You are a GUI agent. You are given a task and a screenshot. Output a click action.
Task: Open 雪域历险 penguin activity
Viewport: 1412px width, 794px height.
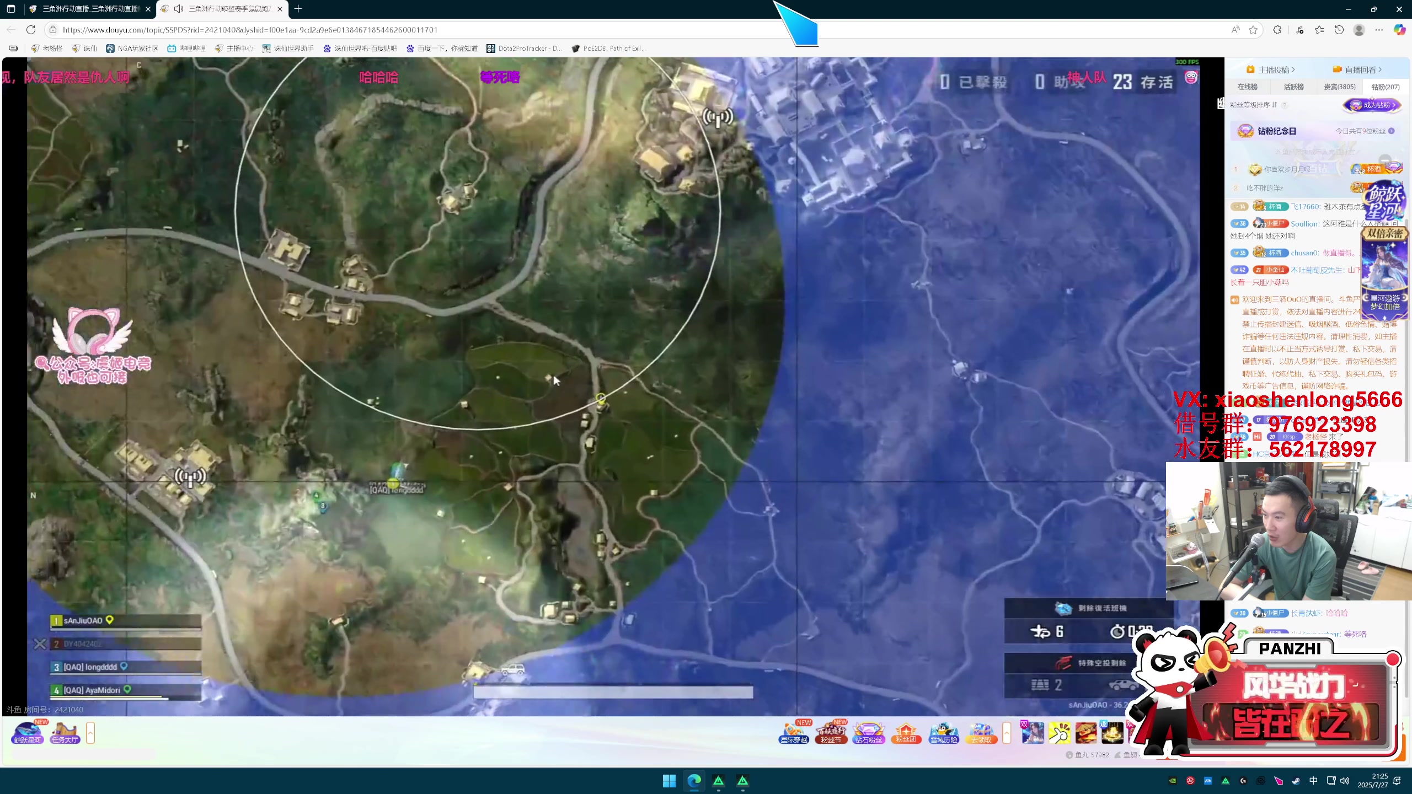point(944,733)
